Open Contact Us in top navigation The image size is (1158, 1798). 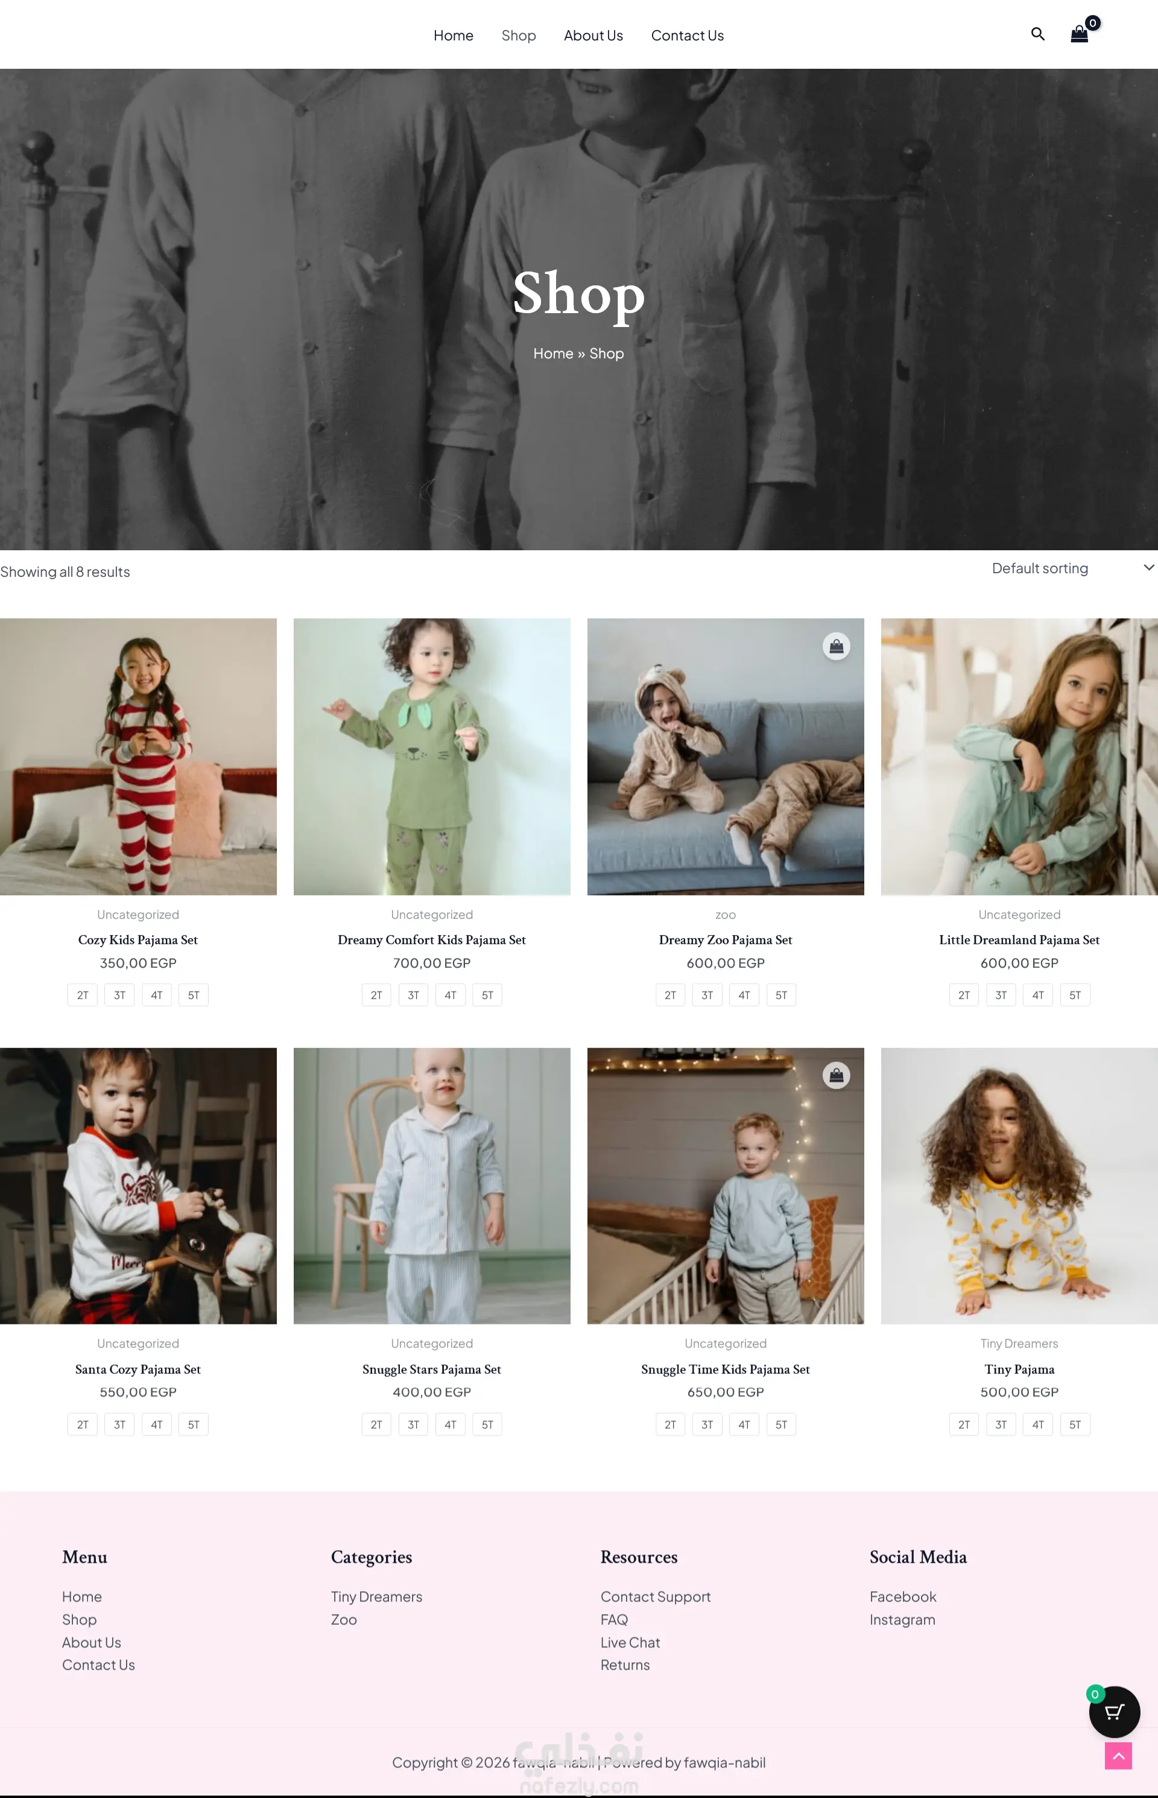688,36
